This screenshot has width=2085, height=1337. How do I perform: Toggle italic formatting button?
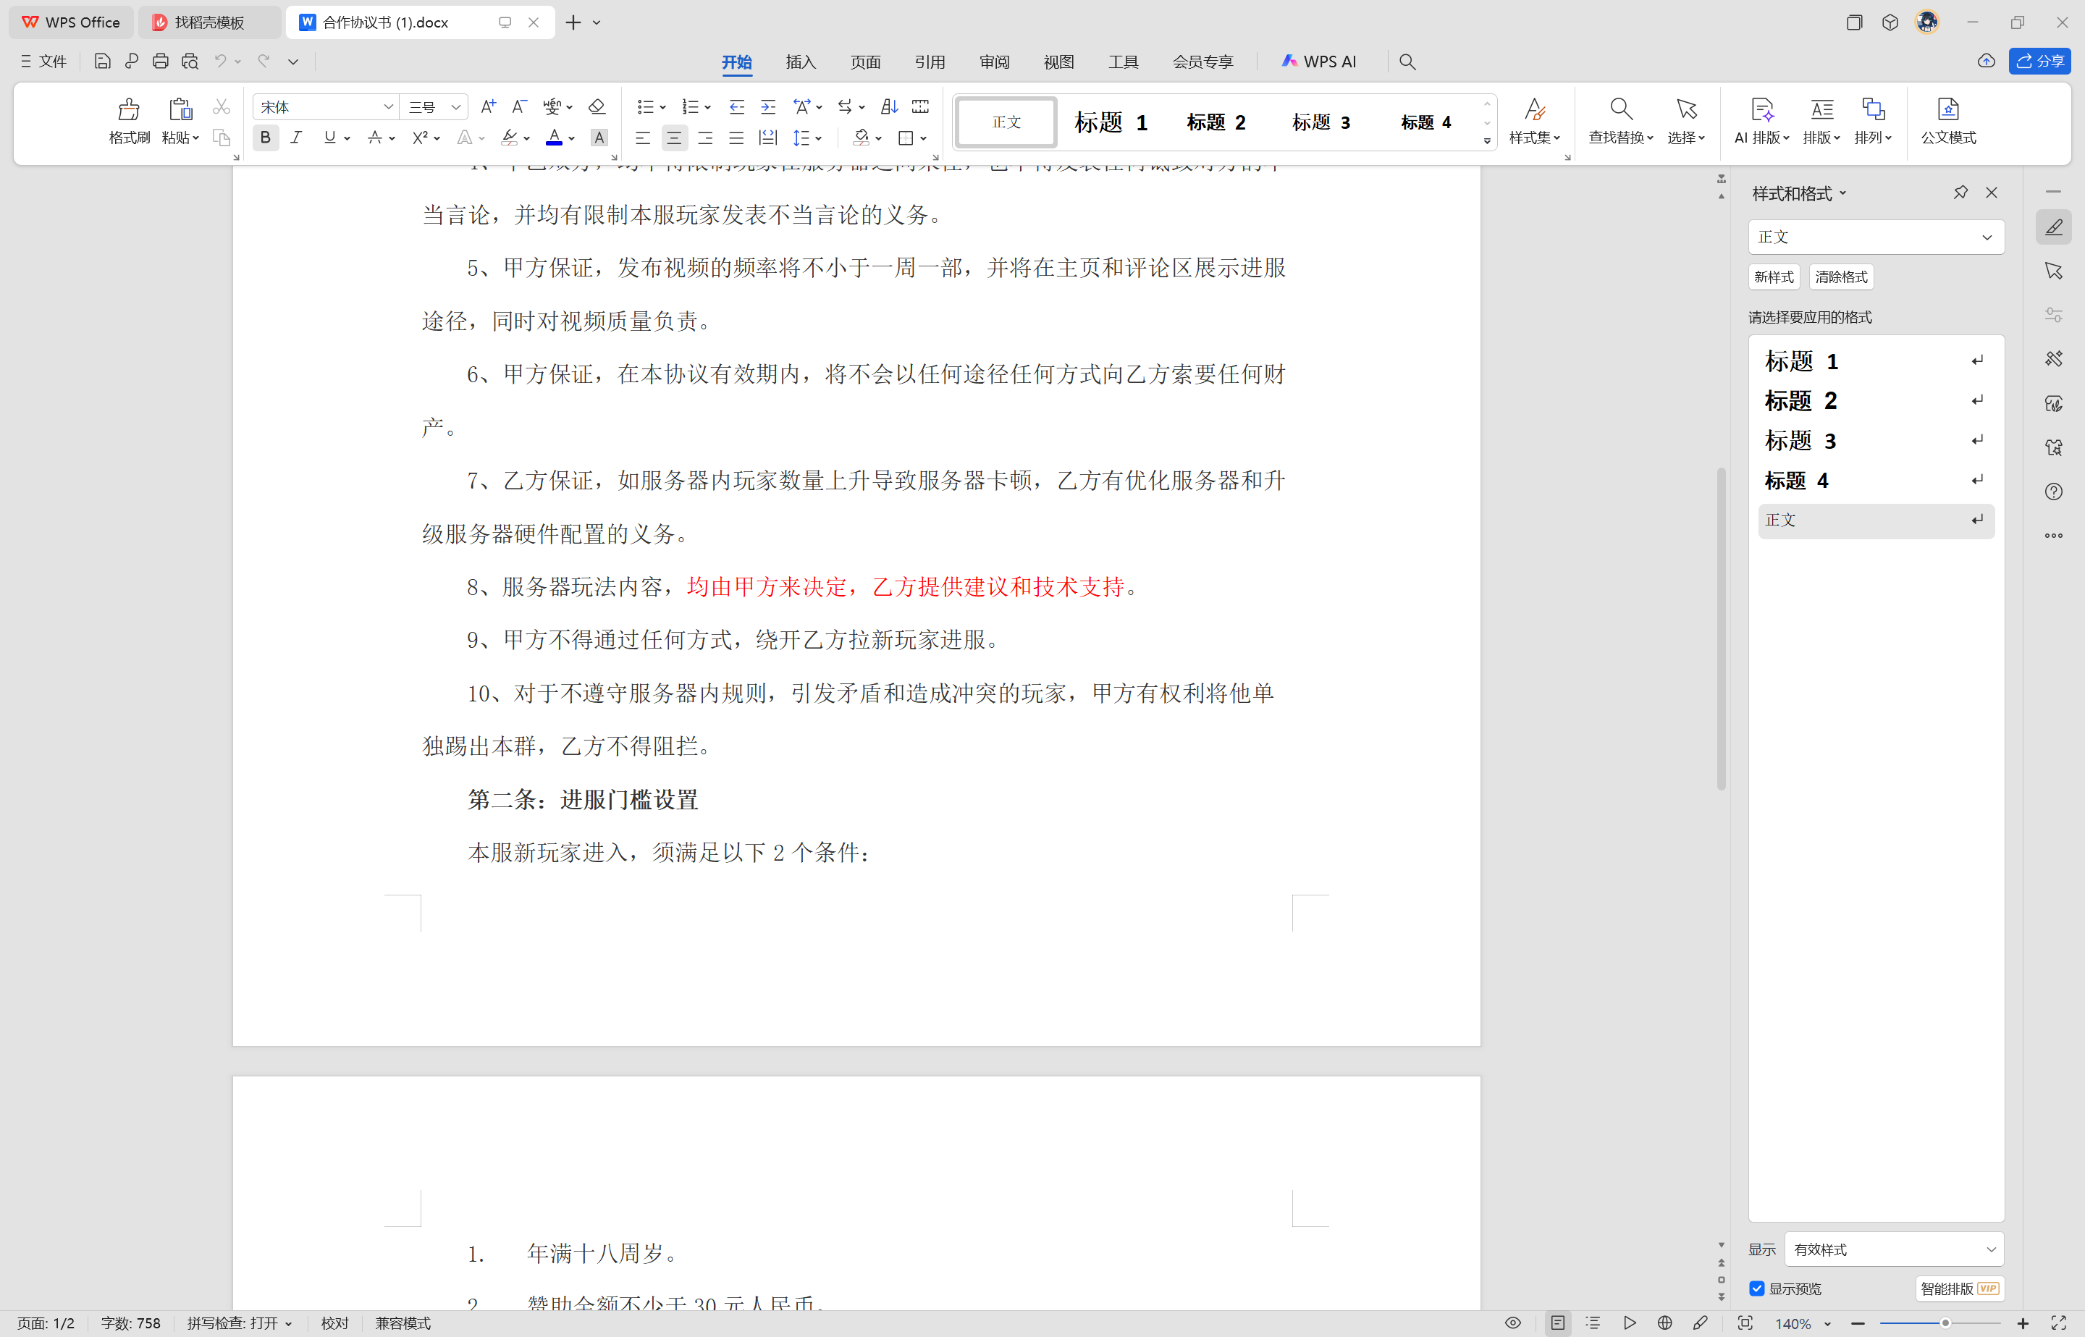(296, 138)
